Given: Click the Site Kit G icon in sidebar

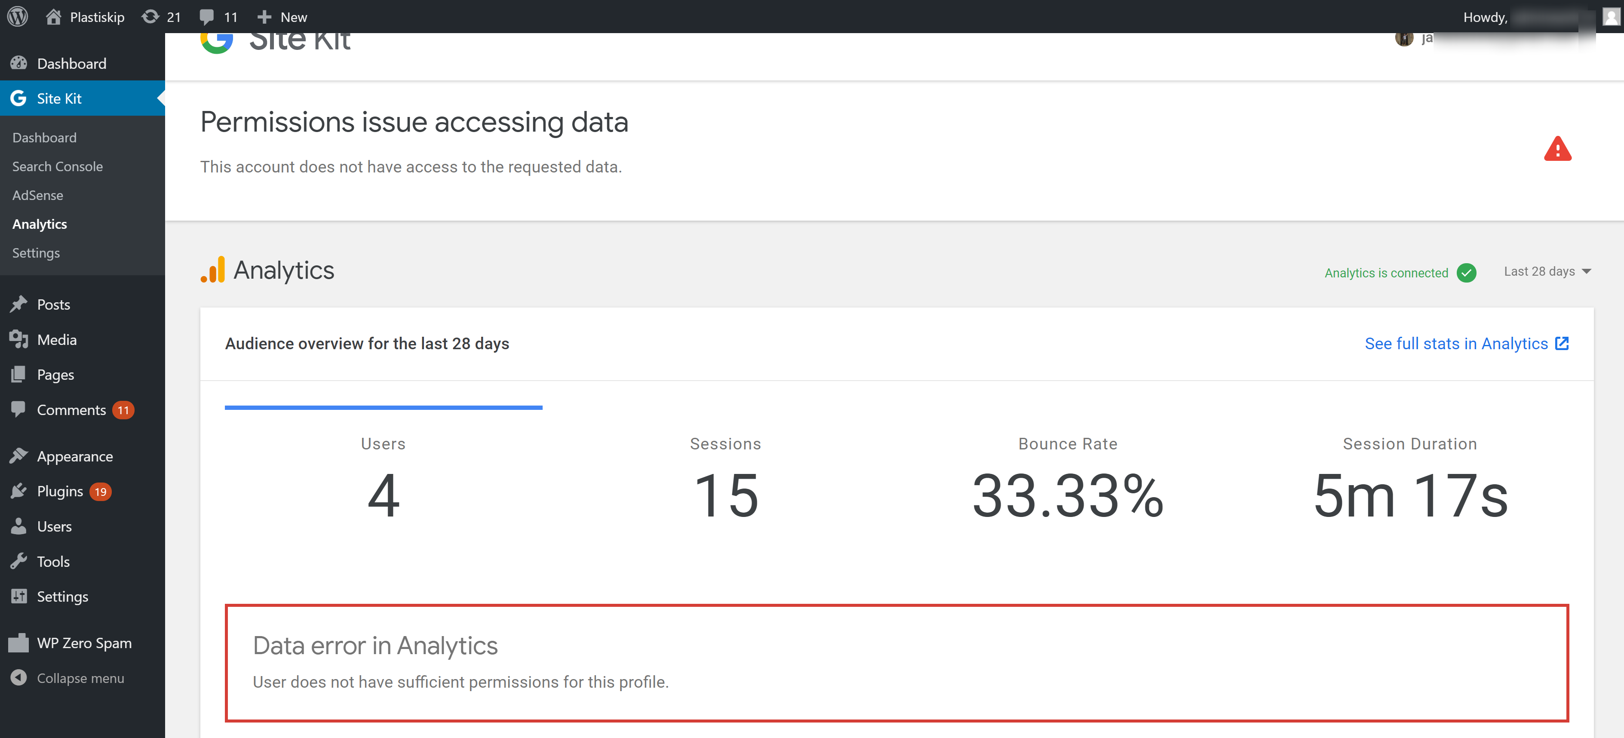Looking at the screenshot, I should pos(18,98).
